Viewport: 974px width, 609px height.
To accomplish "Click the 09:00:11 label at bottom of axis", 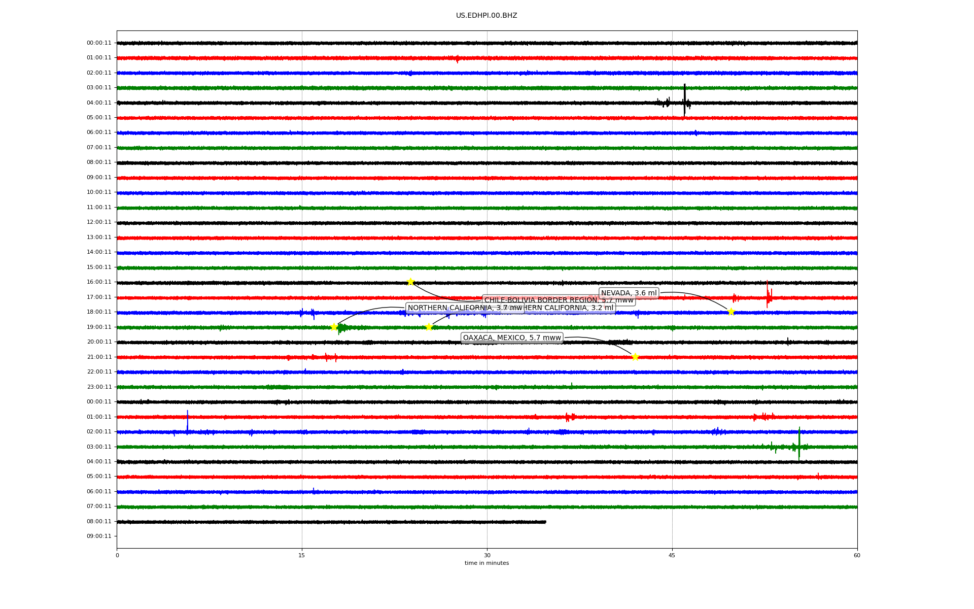I will pos(99,536).
